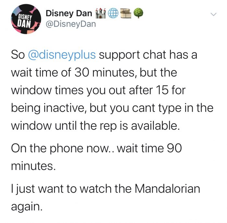Click the final word 'again.' of the tweet

[x=27, y=207]
